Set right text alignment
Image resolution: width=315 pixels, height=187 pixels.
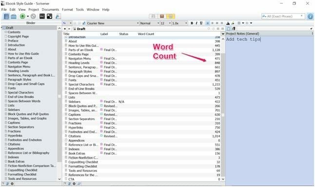click(x=217, y=23)
